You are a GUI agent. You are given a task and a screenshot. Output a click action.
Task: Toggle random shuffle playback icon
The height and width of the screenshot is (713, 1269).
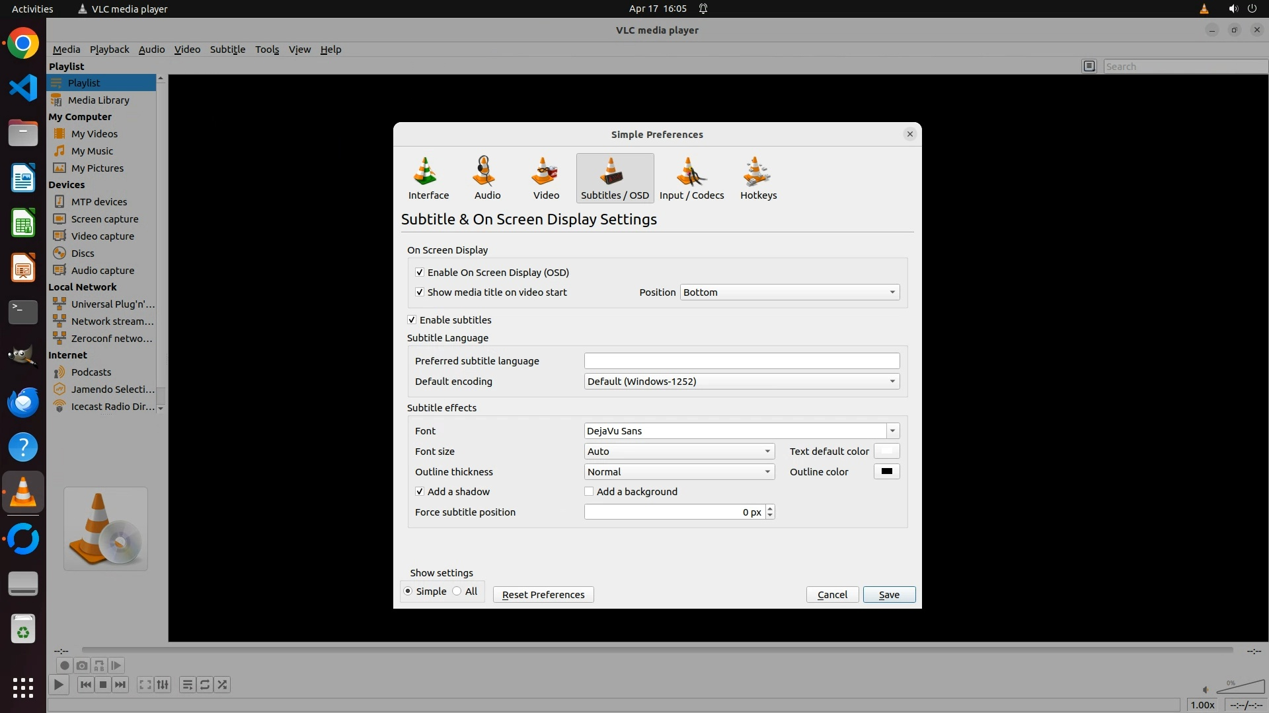click(223, 685)
